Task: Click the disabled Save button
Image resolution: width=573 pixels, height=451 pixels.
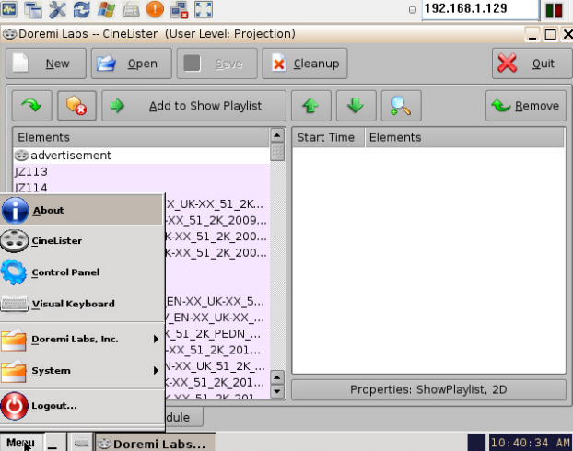Action: pyautogui.click(x=217, y=64)
